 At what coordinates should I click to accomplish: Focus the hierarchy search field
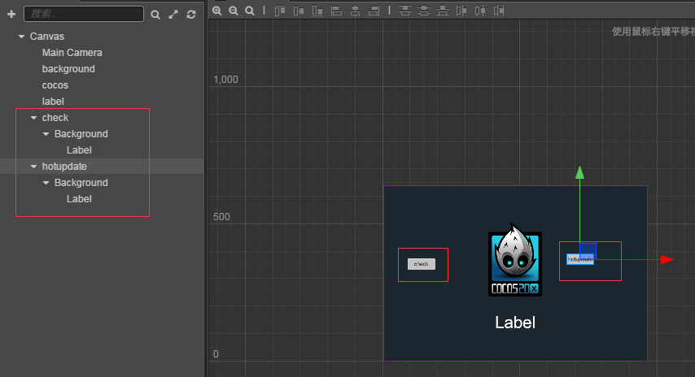(84, 14)
